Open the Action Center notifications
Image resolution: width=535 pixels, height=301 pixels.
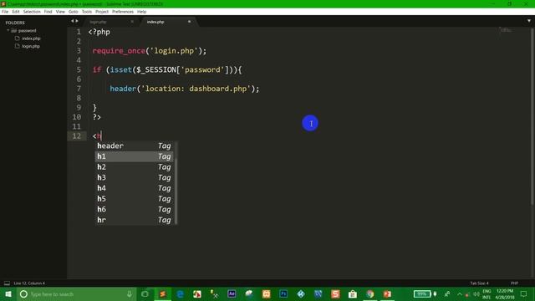click(x=524, y=294)
